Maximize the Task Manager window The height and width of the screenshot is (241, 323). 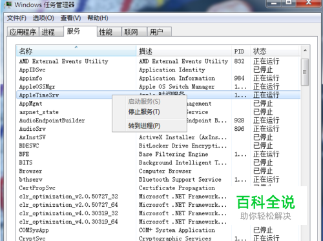click(288, 3)
